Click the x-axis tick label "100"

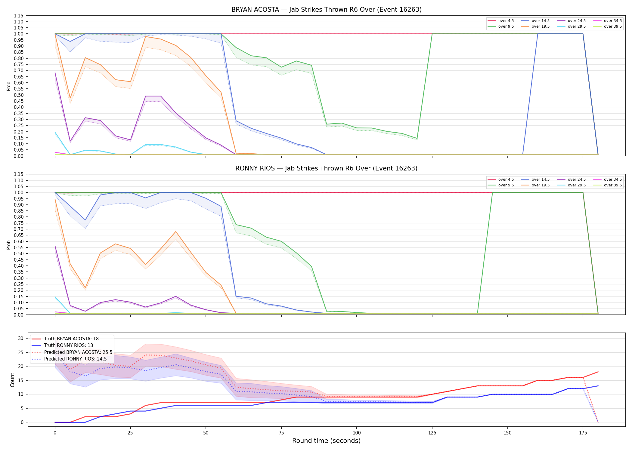pyautogui.click(x=357, y=433)
